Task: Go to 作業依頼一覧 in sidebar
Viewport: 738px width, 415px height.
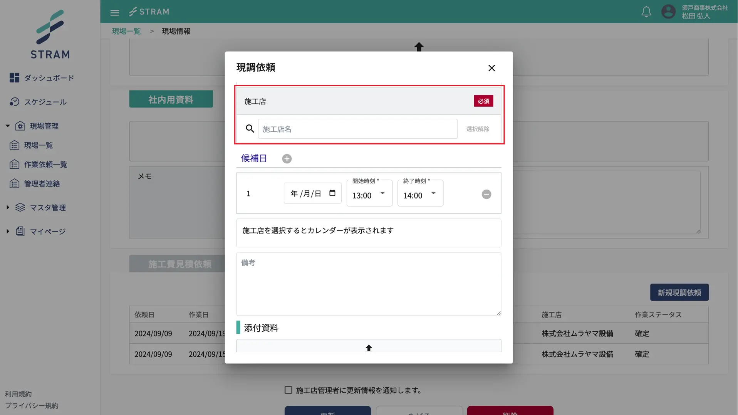Action: [45, 165]
